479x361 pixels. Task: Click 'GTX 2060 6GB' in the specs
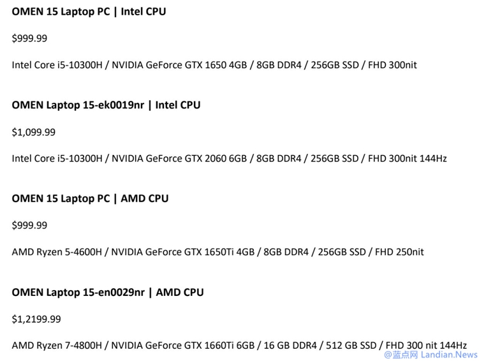coord(217,158)
